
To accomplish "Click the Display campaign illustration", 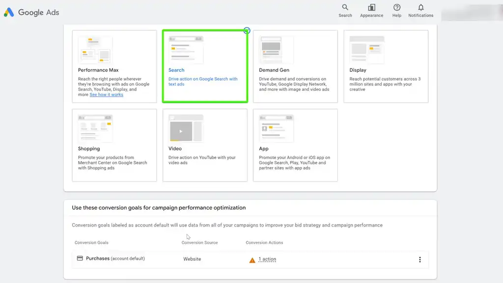I will [x=366, y=50].
